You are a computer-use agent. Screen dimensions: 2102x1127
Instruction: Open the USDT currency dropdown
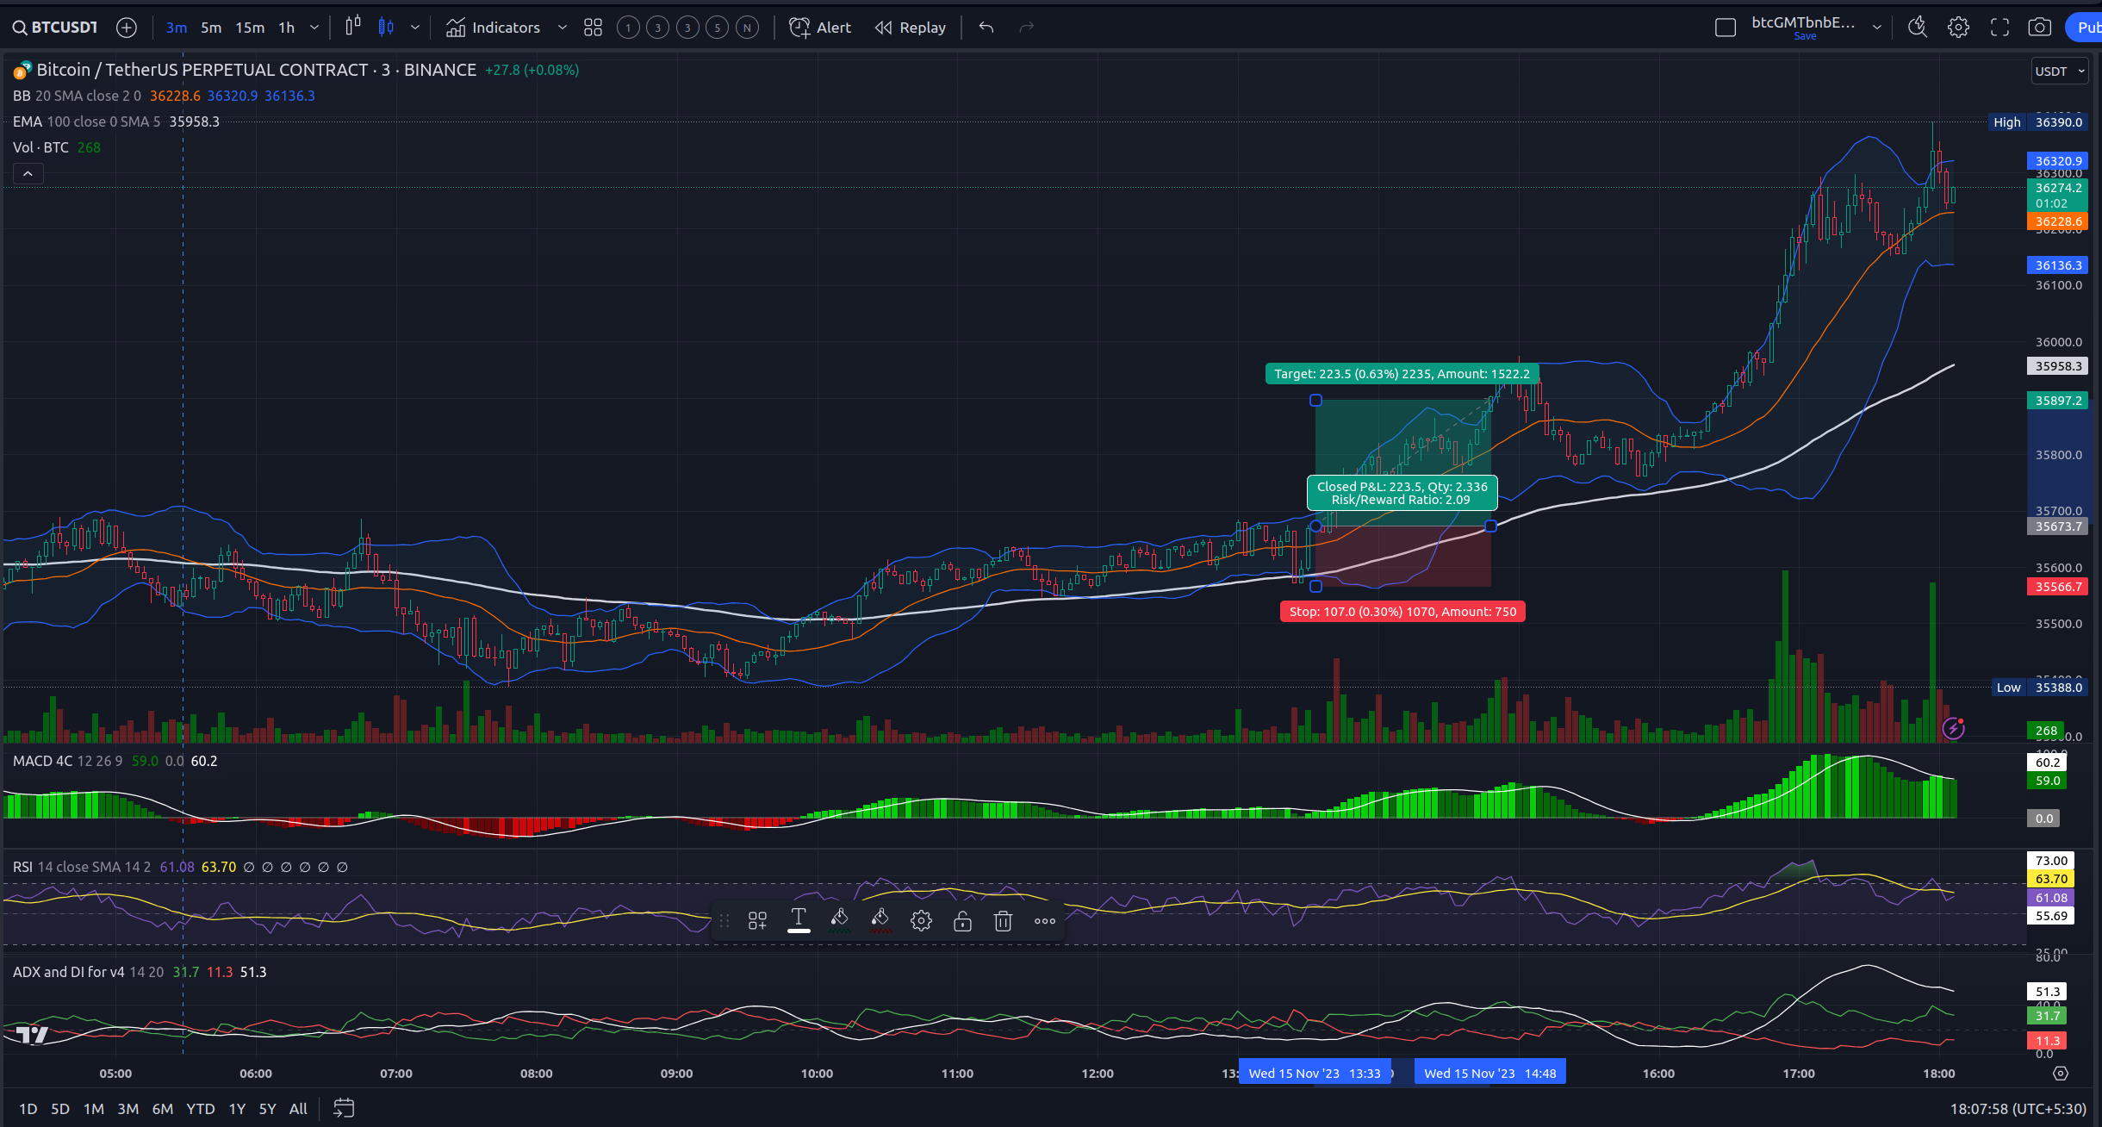pyautogui.click(x=2059, y=72)
